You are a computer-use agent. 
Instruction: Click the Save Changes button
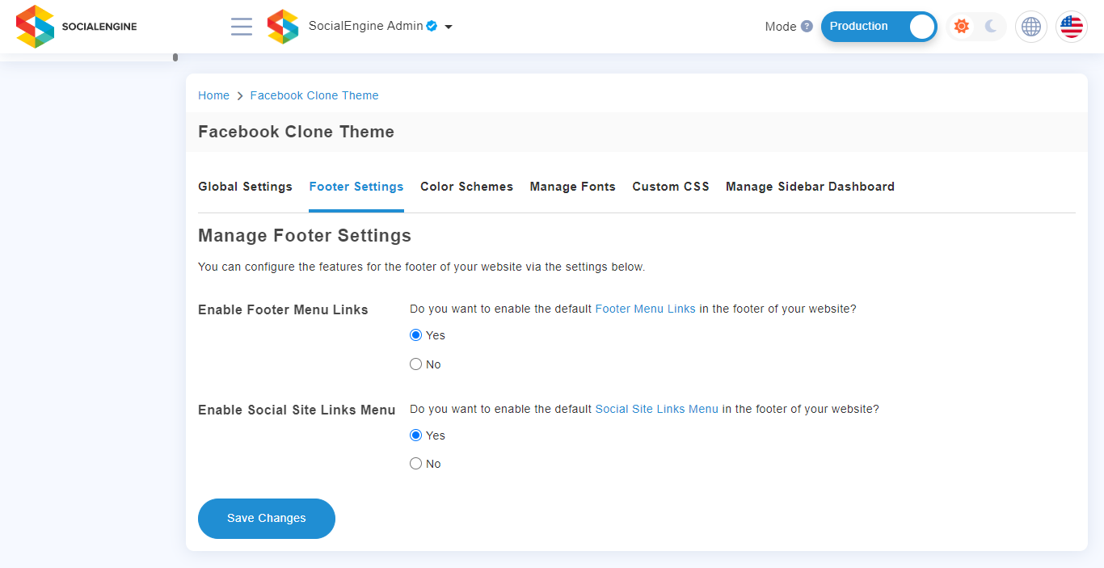point(267,519)
